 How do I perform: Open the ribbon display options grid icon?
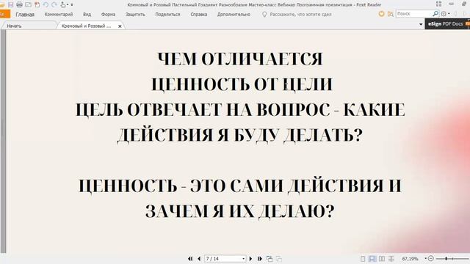[x=439, y=4]
